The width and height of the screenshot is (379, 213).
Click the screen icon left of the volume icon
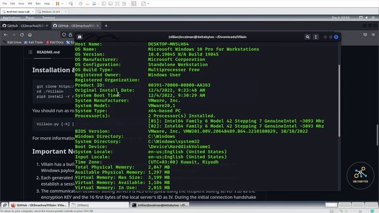(361, 18)
